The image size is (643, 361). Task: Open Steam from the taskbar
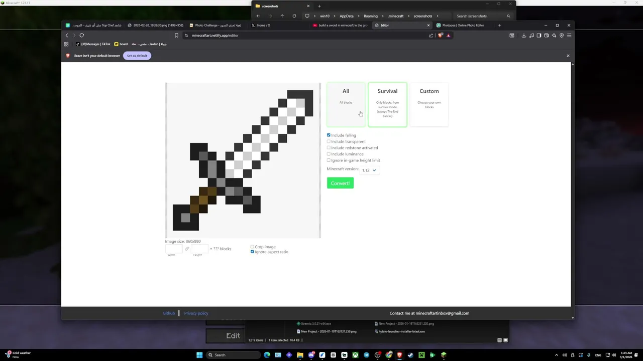point(410,355)
